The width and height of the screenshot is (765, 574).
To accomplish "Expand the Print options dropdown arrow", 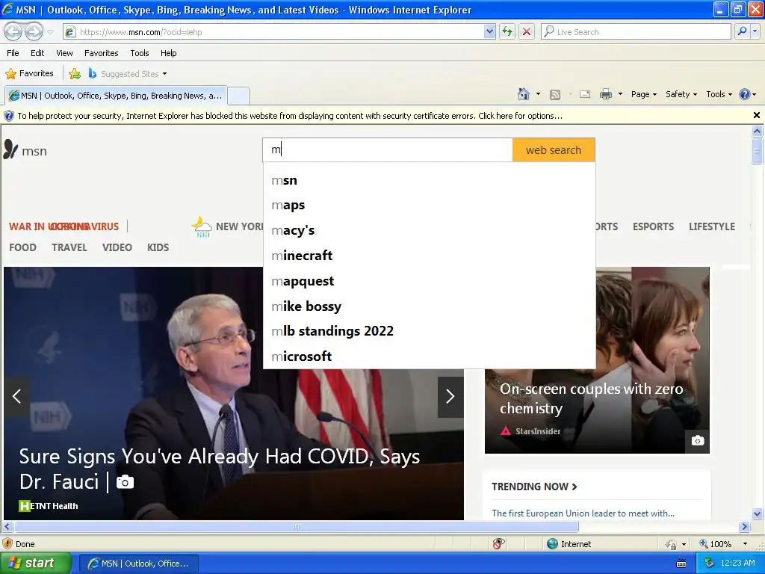I will click(620, 94).
